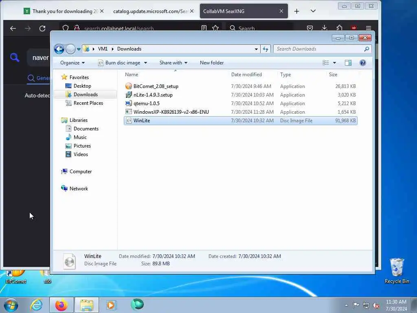Click the WinLite disc image icon

129,121
